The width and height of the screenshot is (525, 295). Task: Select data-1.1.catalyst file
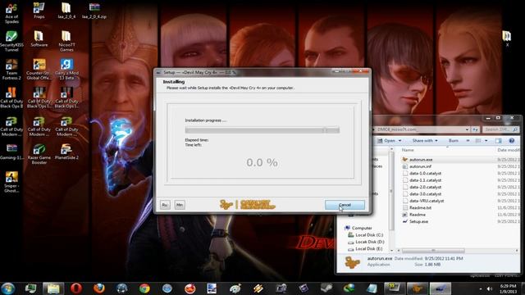click(x=425, y=180)
